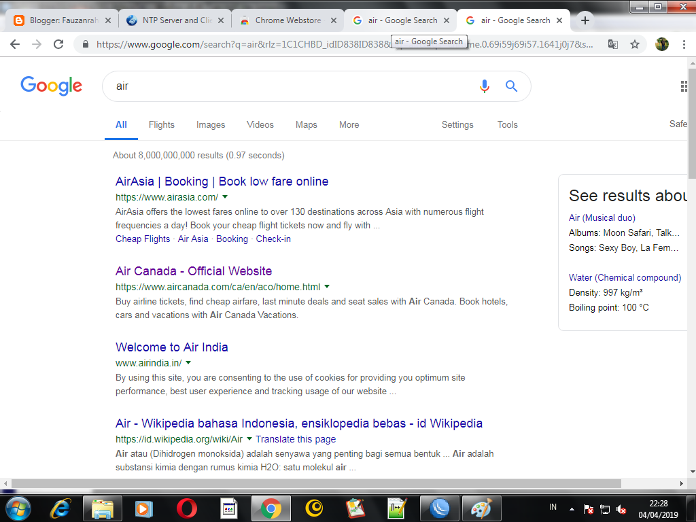Open Air (Musical duo) in side panel
Viewport: 696px width, 522px height.
coord(602,217)
